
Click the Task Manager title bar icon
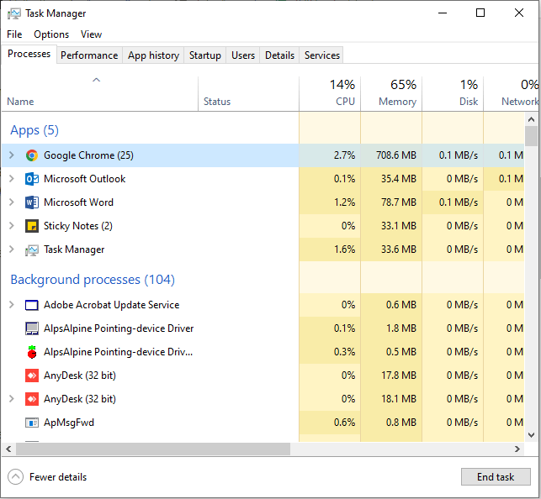point(14,13)
